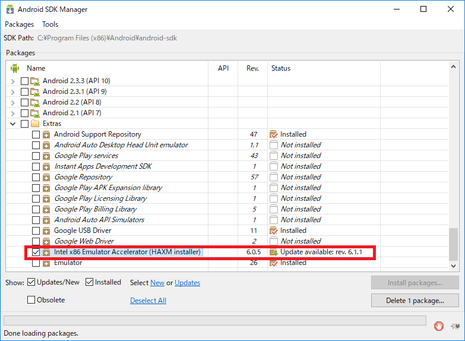The height and width of the screenshot is (341, 465).
Task: Uncheck Intel x86 Emulator Accelerator checkbox
Action: pos(36,252)
